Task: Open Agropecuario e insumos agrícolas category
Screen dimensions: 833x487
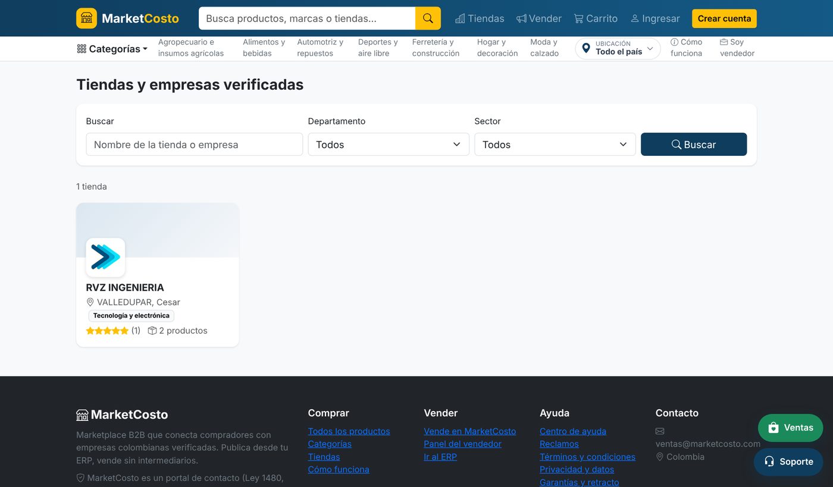Action: pos(191,48)
